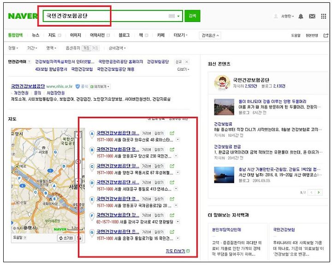This screenshot has height=265, width=332.
Task: Expand 더보기 in related searches
Action: pyautogui.click(x=183, y=69)
